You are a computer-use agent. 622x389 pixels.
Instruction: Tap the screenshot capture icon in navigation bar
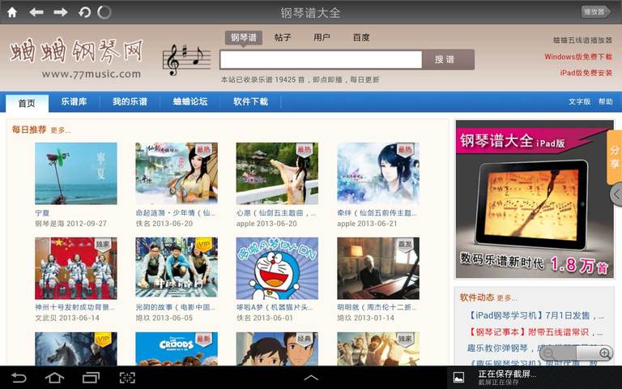click(127, 378)
